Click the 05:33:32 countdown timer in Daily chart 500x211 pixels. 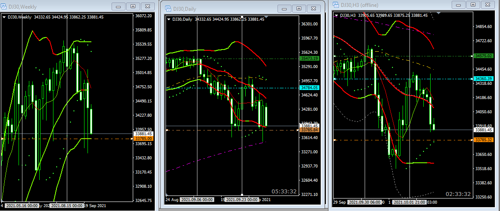[x=284, y=192]
